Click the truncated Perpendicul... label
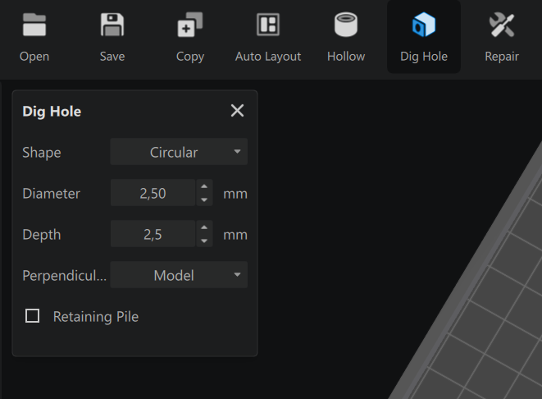The image size is (542, 399). pyautogui.click(x=64, y=276)
